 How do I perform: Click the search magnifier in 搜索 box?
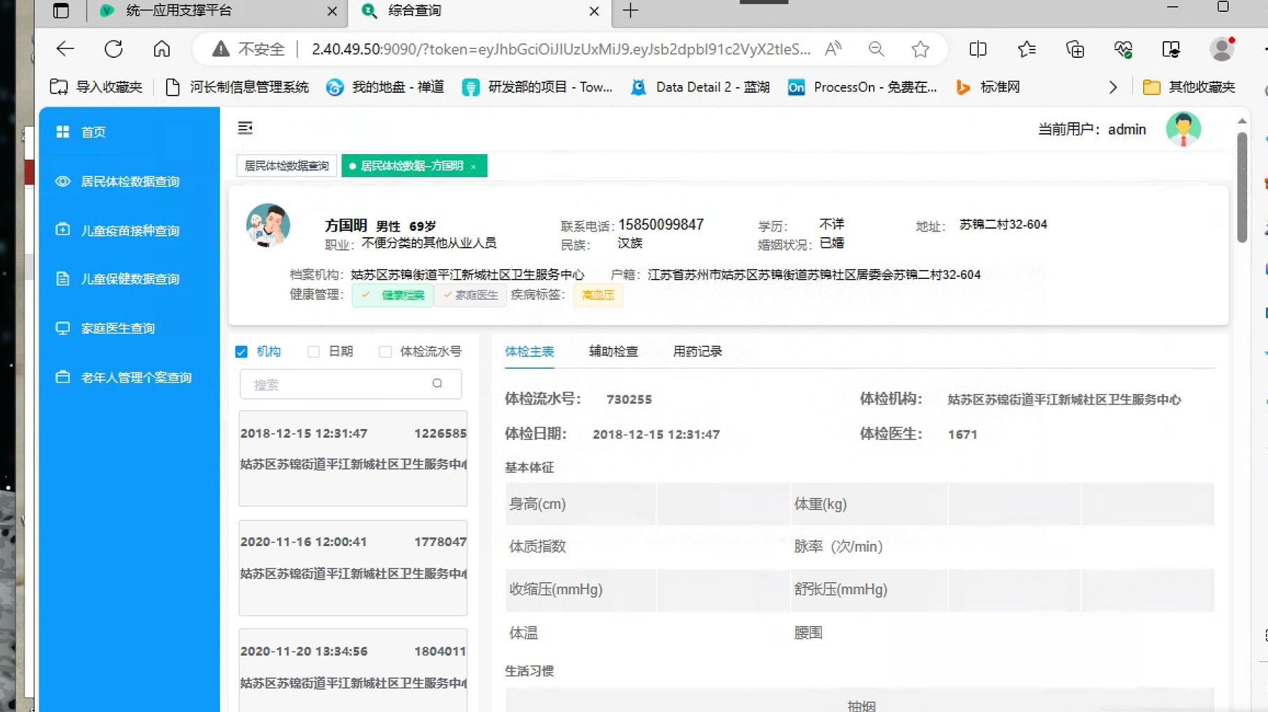pyautogui.click(x=438, y=384)
